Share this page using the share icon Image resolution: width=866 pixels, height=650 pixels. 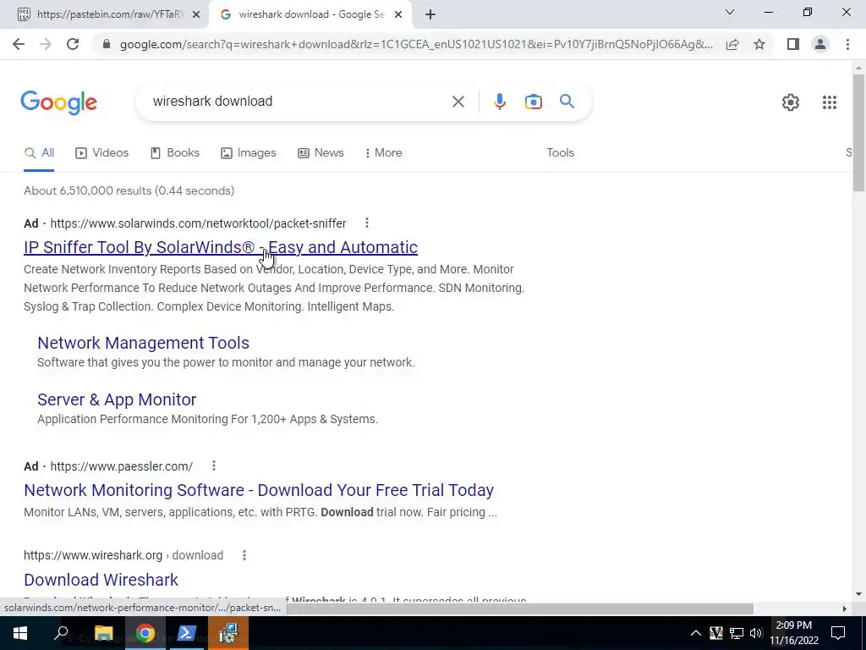732,44
